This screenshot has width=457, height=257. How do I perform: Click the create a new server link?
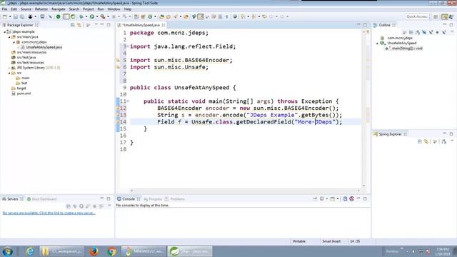[x=49, y=213]
